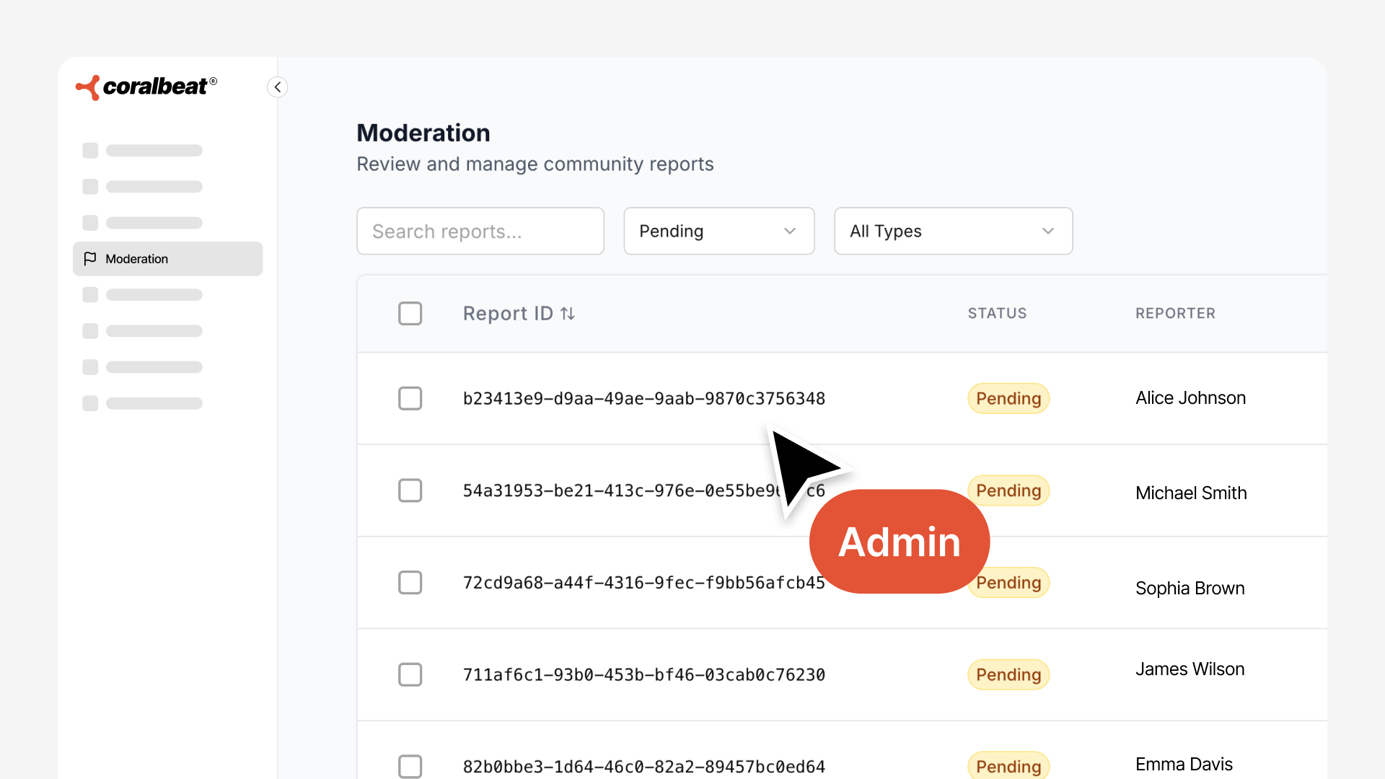Click reporter name James Wilson
Viewport: 1385px width, 779px height.
tap(1190, 669)
